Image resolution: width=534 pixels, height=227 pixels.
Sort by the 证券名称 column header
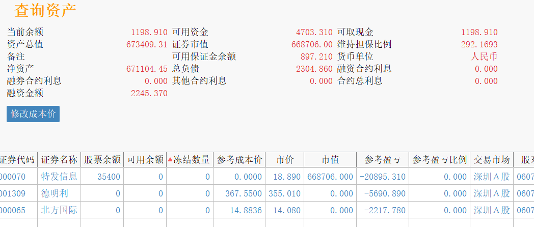pyautogui.click(x=59, y=160)
